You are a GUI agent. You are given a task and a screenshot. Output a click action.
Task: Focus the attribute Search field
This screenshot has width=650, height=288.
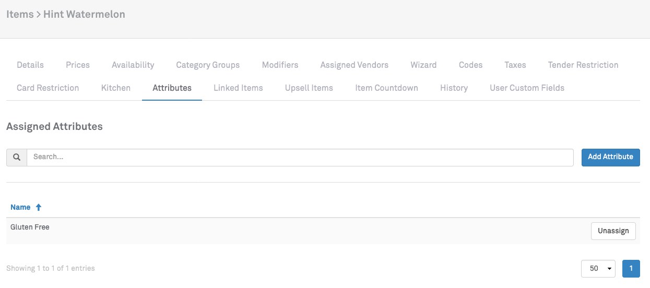coord(300,157)
